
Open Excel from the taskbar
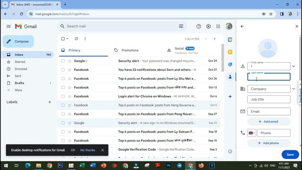point(82,166)
